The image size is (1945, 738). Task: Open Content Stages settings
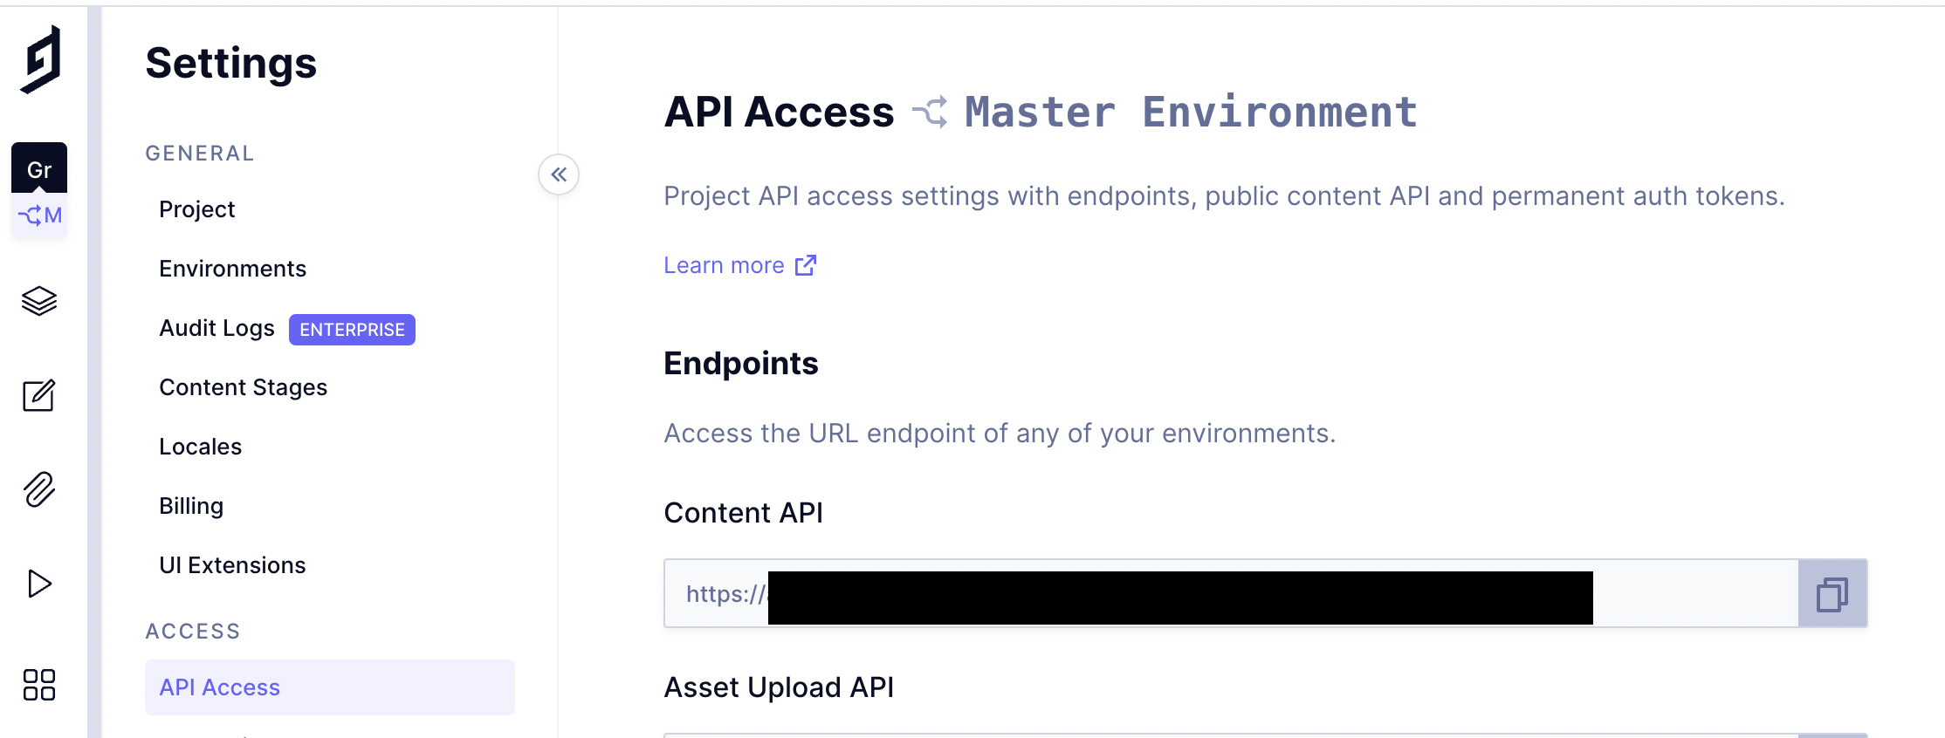point(244,387)
